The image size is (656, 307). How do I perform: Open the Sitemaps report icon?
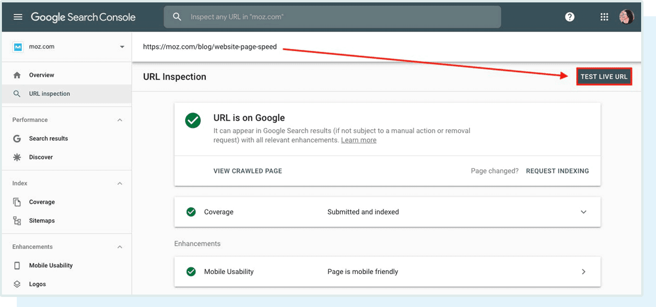18,220
